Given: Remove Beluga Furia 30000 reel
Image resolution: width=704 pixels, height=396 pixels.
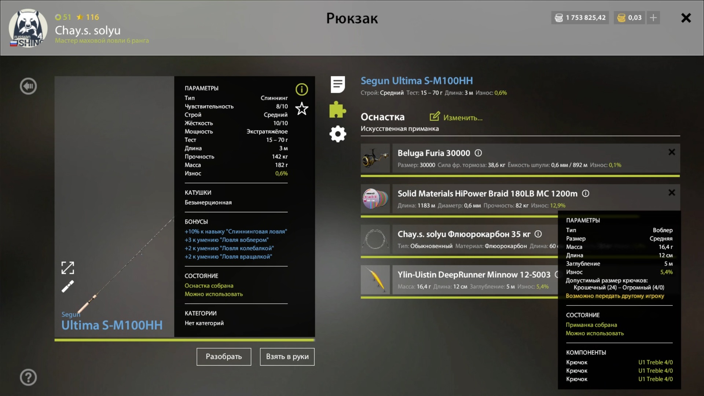Looking at the screenshot, I should [x=671, y=152].
